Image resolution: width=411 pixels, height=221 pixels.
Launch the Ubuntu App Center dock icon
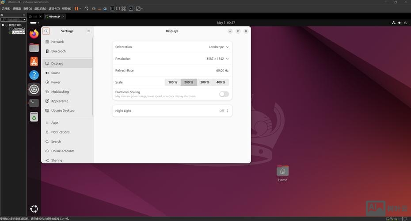[34, 61]
